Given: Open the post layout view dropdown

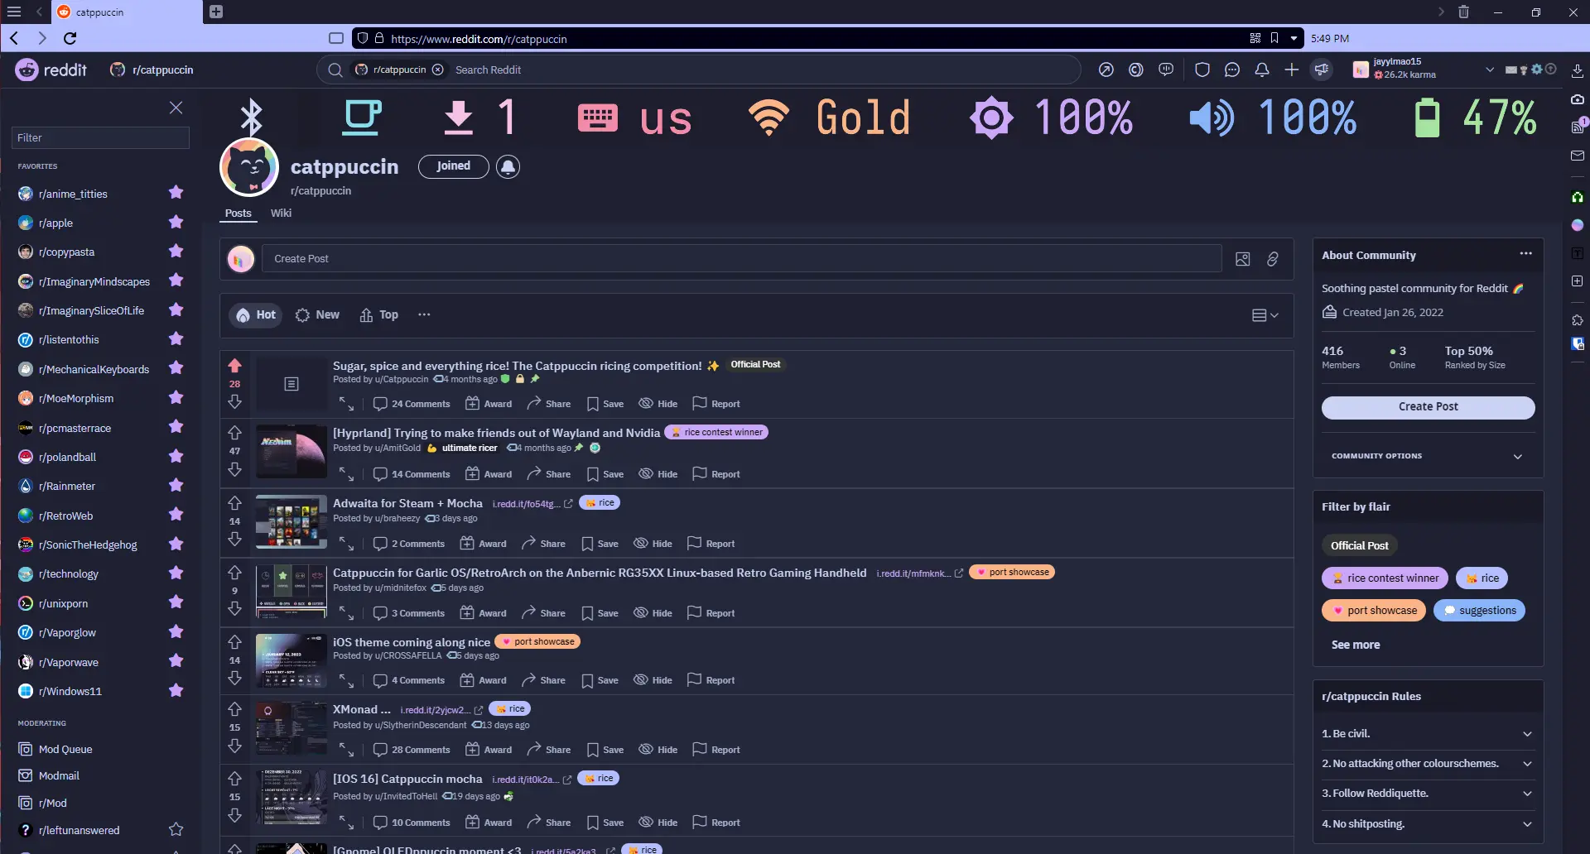Looking at the screenshot, I should pyautogui.click(x=1265, y=315).
